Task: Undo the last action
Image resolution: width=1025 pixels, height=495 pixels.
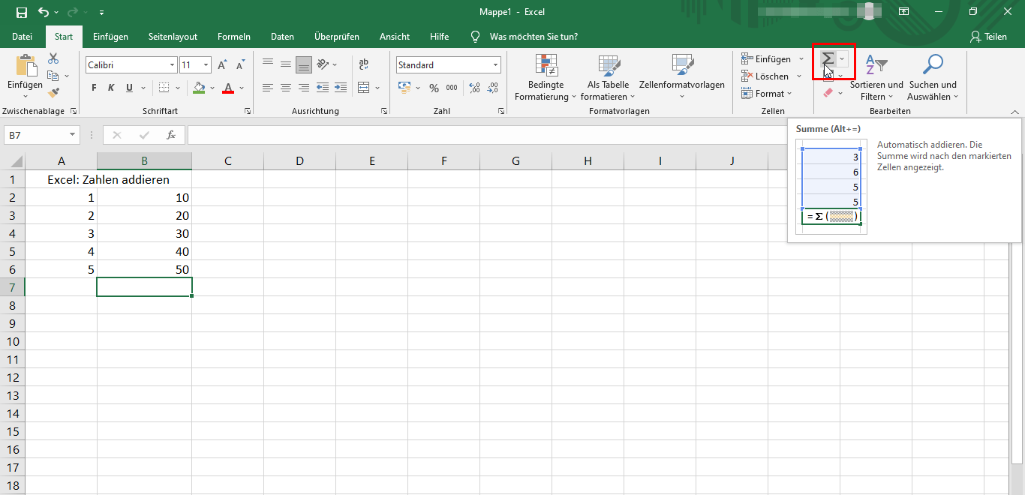Action: 43,12
